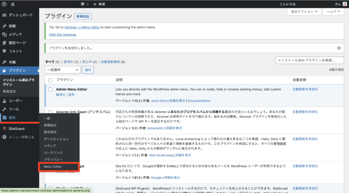Show すべて plugins filter
The width and height of the screenshot is (349, 193).
[50, 62]
